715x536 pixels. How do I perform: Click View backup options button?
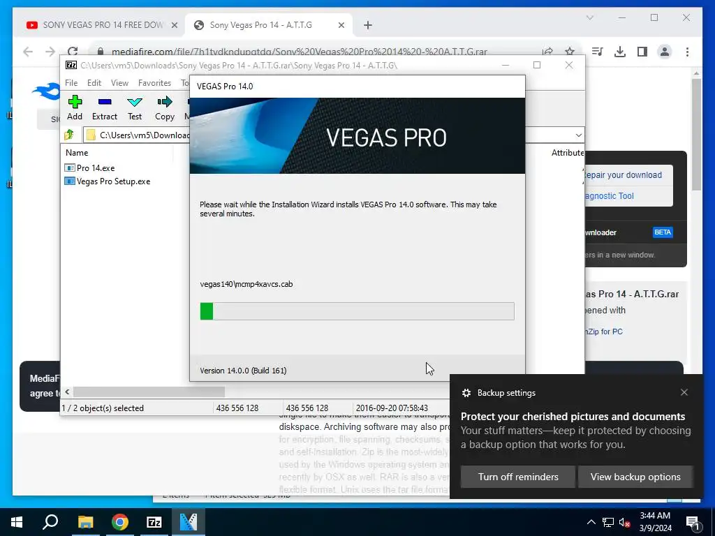coord(635,477)
